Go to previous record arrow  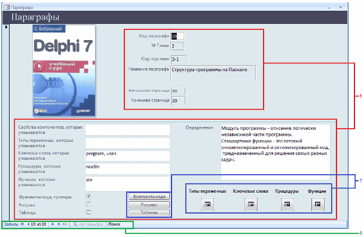pos(28,224)
